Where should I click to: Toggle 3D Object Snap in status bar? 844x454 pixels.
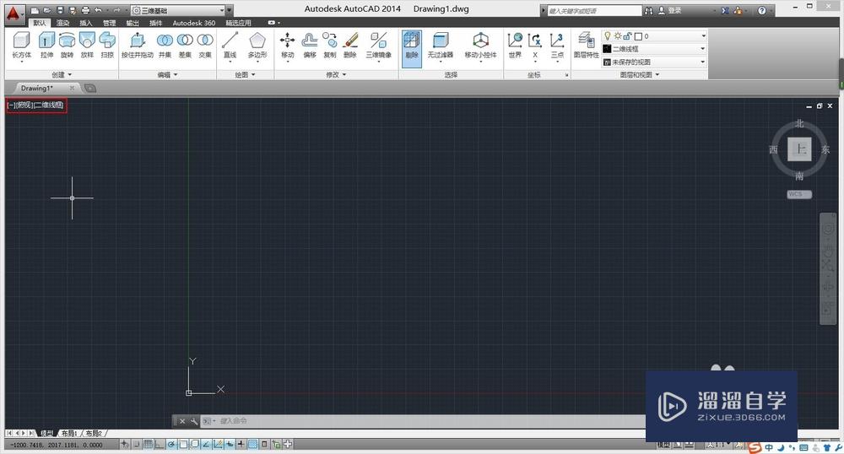pos(194,445)
